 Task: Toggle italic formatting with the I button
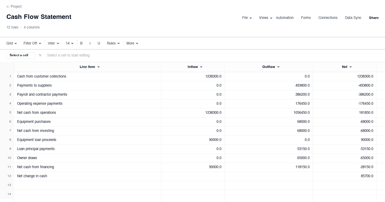[90, 43]
